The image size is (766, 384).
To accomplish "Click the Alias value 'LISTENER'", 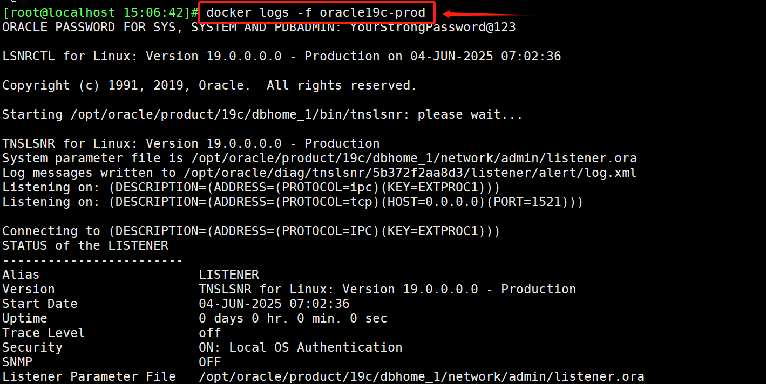I will tap(229, 275).
